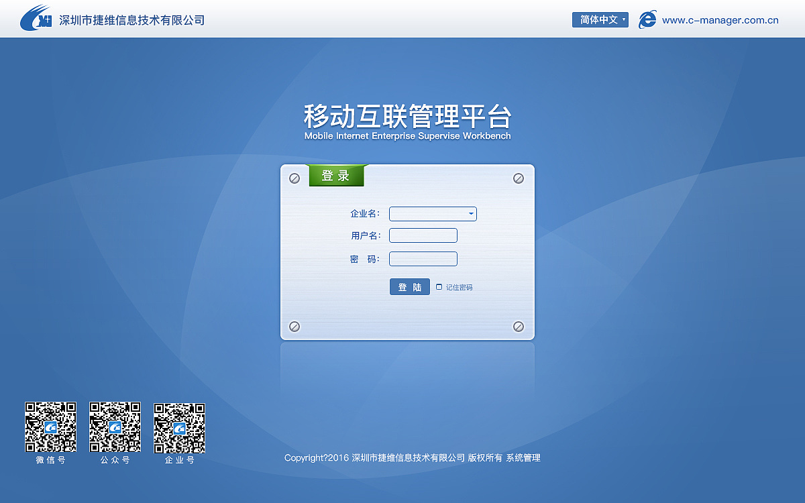Open the 系统管理 link in footer
This screenshot has height=503, width=805.
click(523, 458)
